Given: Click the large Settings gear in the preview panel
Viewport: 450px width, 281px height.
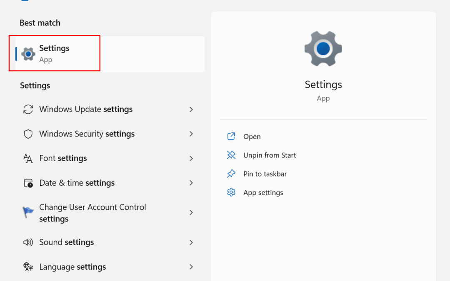Looking at the screenshot, I should [323, 48].
